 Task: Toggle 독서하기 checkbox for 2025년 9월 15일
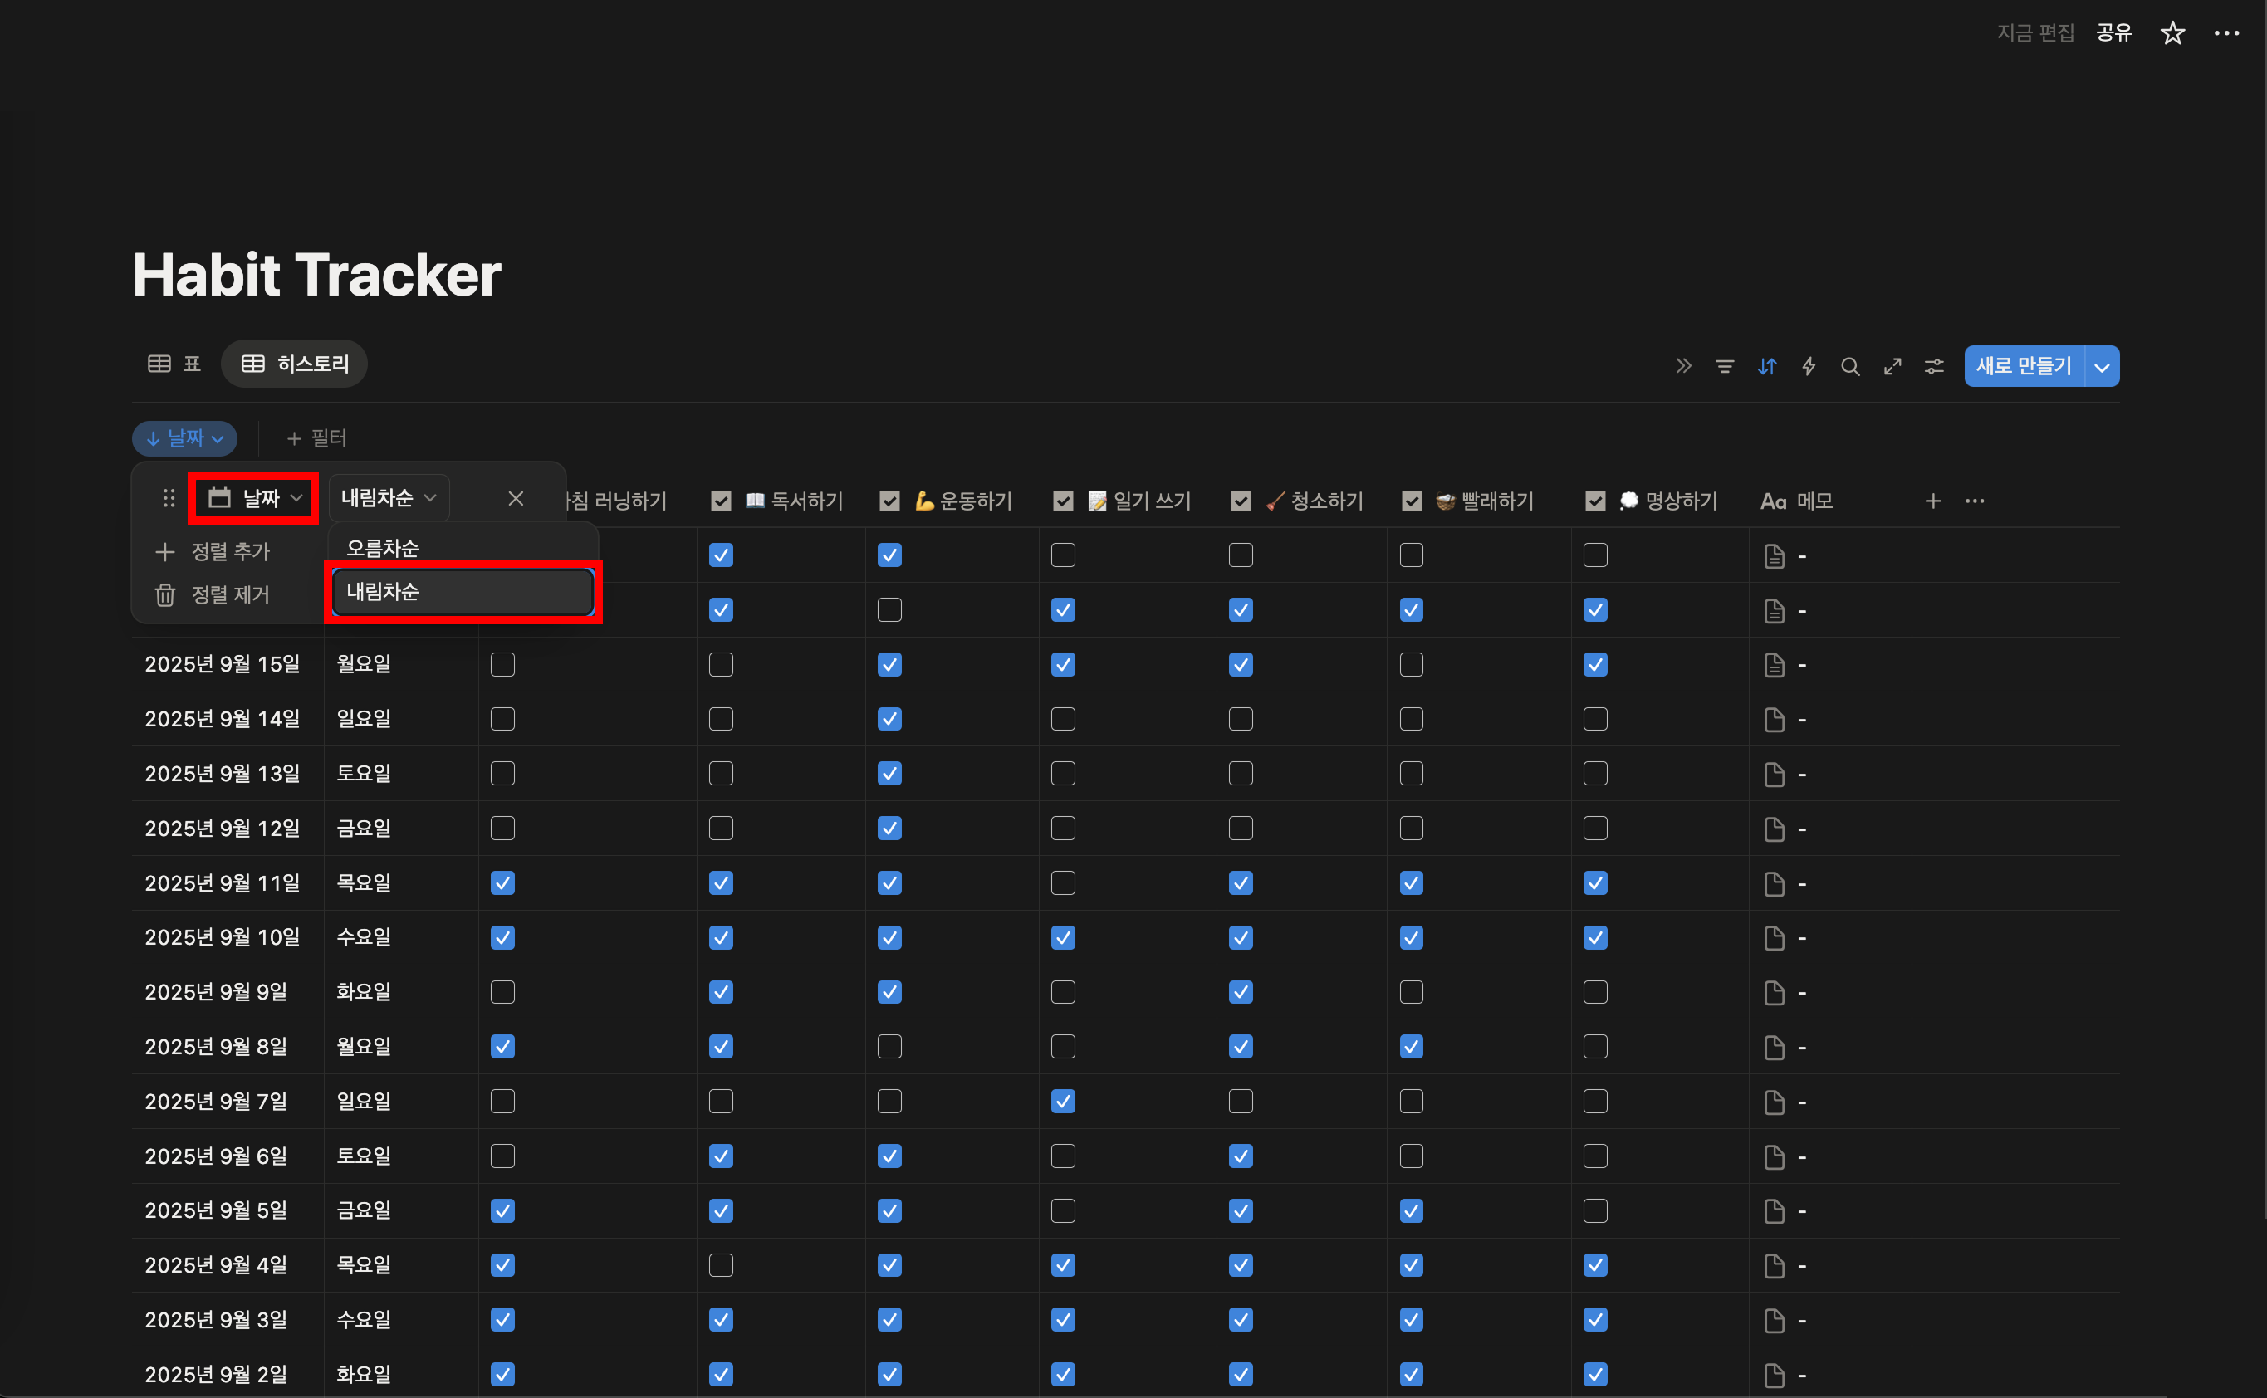click(x=721, y=665)
